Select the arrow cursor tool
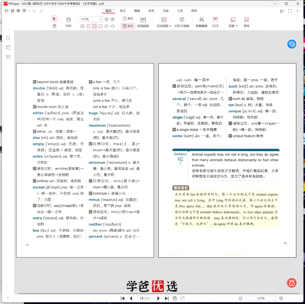 point(54,19)
